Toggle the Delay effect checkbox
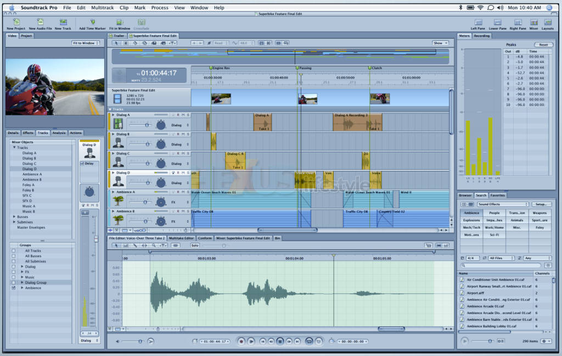This screenshot has height=356, width=562. point(82,164)
